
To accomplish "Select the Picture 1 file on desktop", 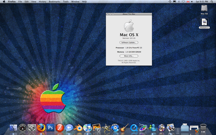I will [204, 23].
